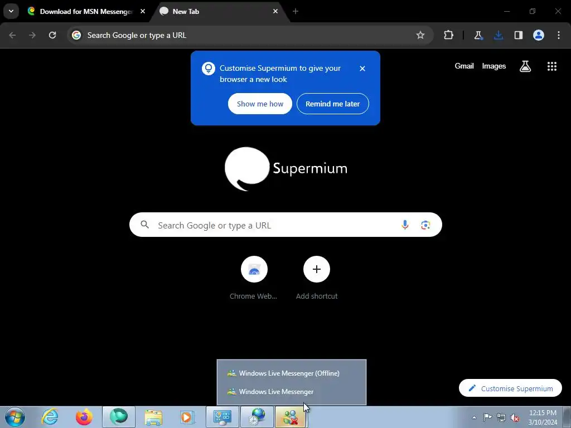Open Search Labs flask on page
This screenshot has width=571, height=428.
pos(525,66)
